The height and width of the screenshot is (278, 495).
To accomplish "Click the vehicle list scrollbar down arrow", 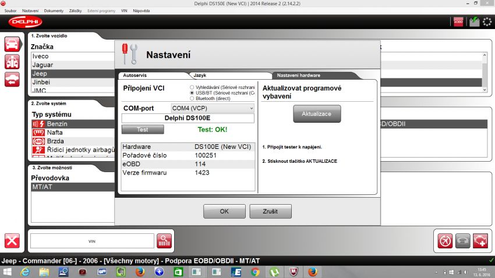I will [x=485, y=90].
